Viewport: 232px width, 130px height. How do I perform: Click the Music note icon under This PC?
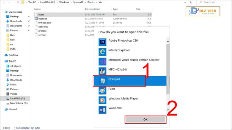pos(8,85)
